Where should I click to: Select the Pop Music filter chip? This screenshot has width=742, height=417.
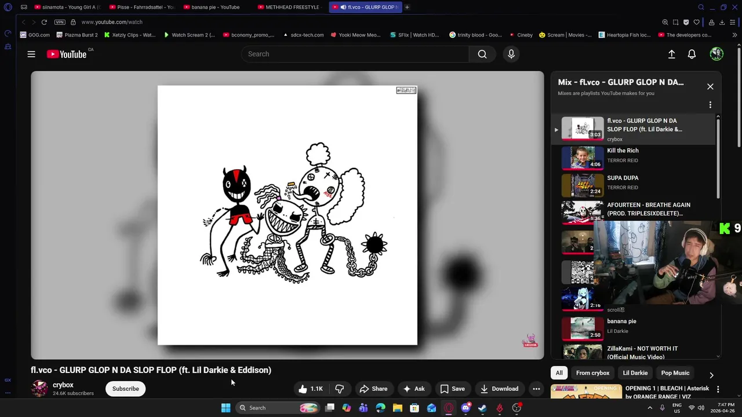click(x=675, y=373)
